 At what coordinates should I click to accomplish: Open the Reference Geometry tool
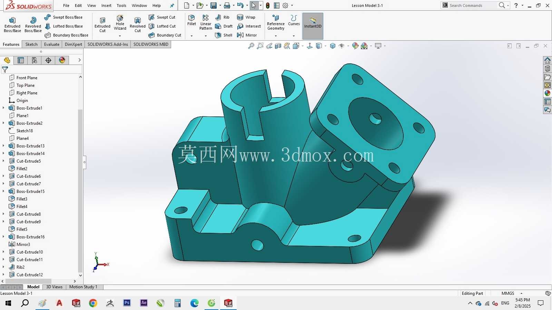276,22
